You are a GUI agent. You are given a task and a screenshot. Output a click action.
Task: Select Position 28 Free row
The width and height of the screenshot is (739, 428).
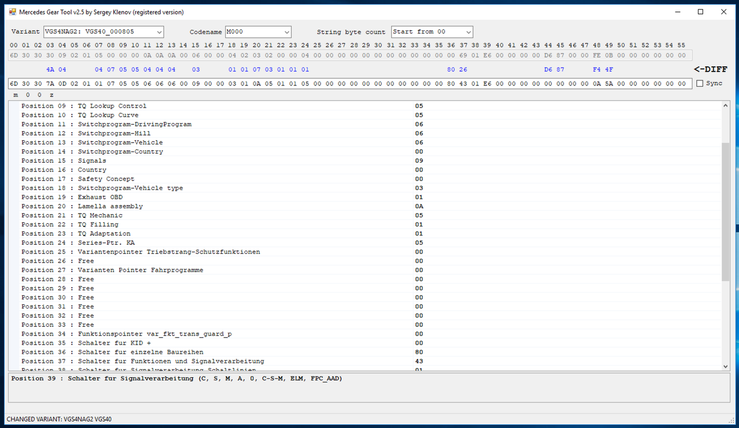(365, 280)
